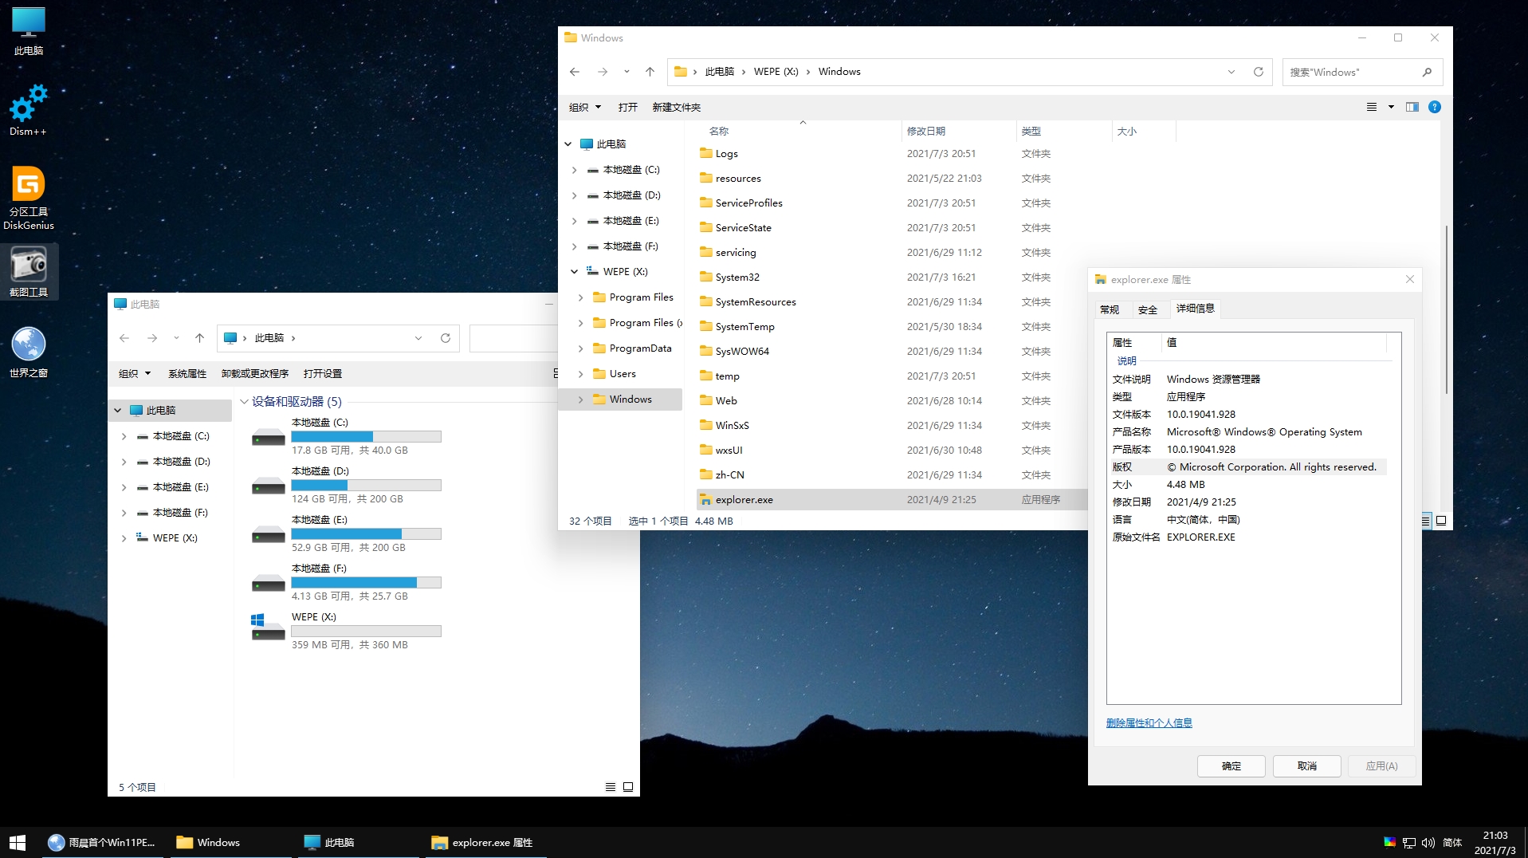Select 本地磁盘 (F:) in 此电脑 window tree

(x=180, y=513)
